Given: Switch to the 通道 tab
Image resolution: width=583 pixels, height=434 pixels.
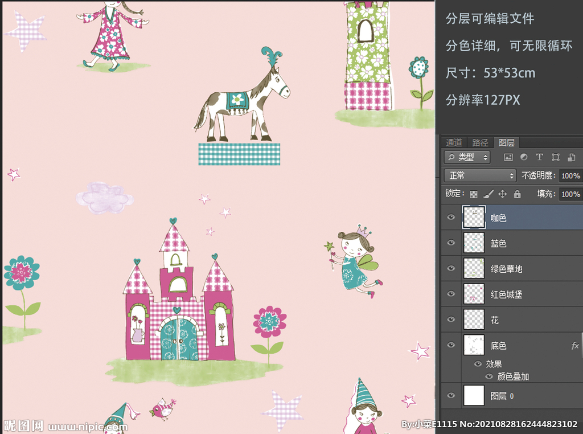Looking at the screenshot, I should pos(454,142).
